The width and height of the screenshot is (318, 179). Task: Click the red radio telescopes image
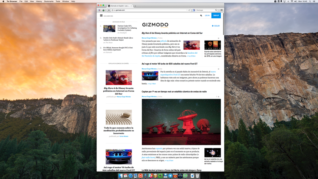click(181, 122)
